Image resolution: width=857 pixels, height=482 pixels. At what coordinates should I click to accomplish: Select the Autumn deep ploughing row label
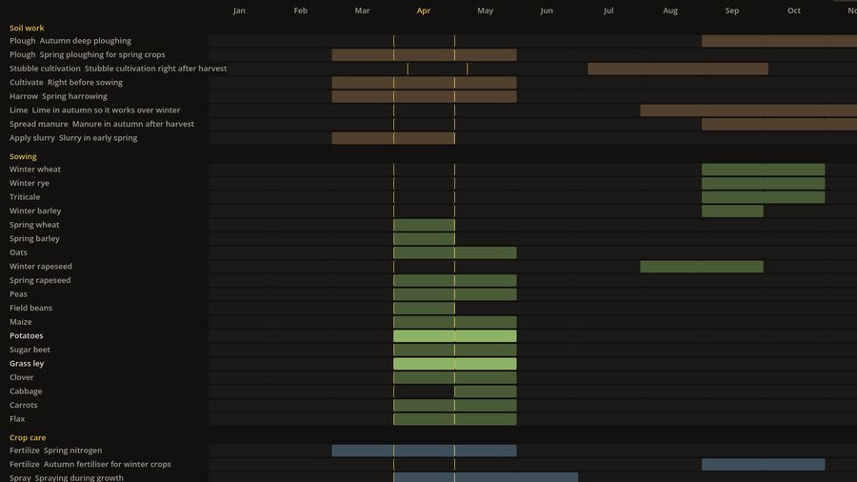pos(70,40)
